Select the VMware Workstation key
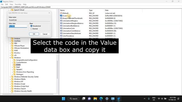The image size is (182, 102). 21,48
